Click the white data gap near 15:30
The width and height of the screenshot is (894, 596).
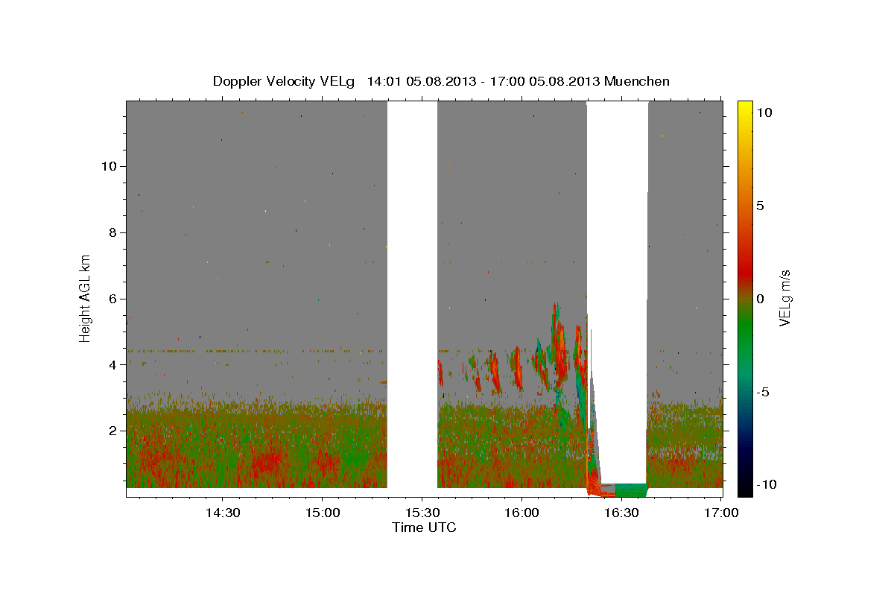click(412, 298)
